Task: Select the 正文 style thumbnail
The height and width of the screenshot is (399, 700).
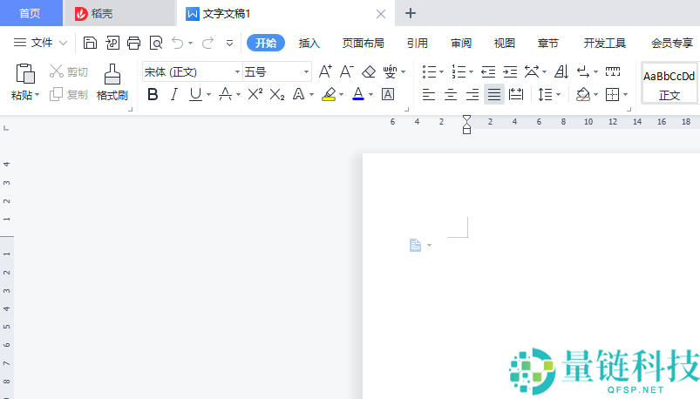Action: coord(669,84)
